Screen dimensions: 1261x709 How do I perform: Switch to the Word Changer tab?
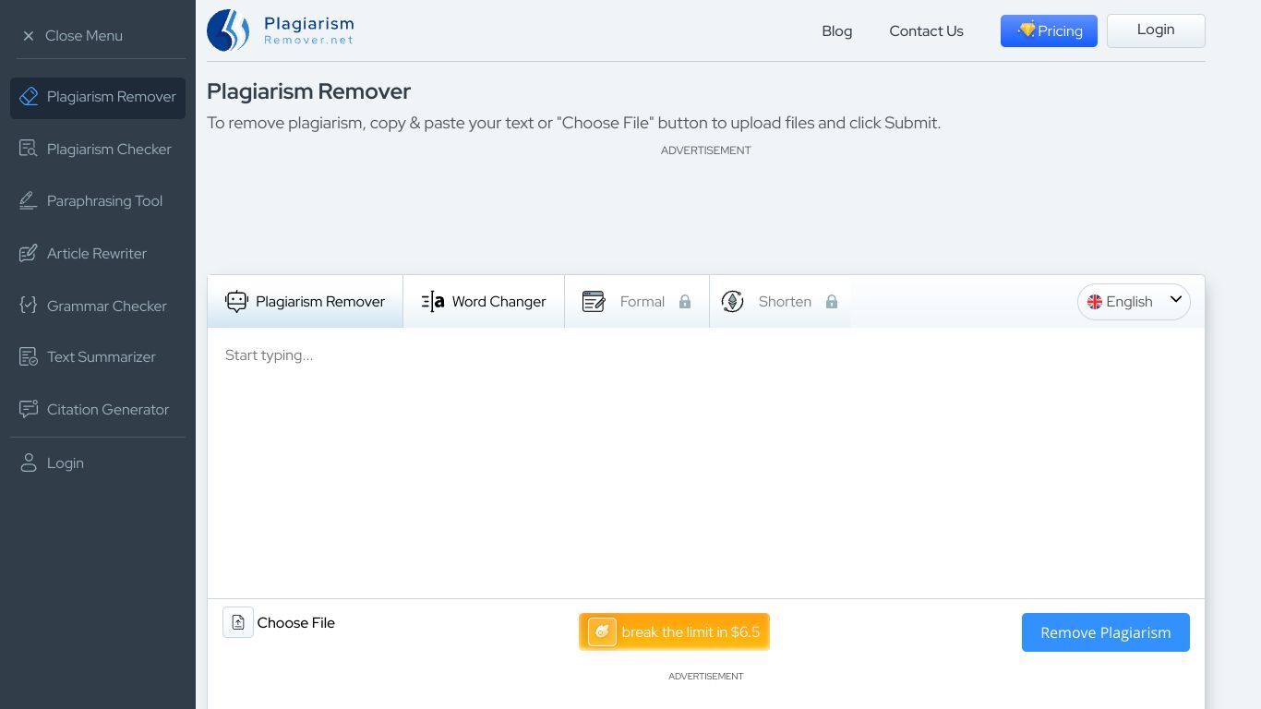coord(484,302)
